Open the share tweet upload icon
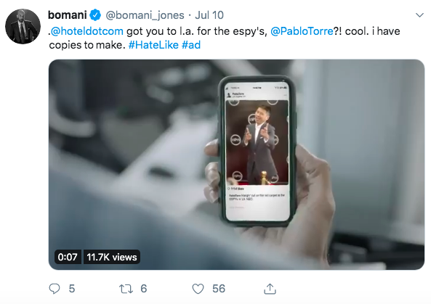This screenshot has height=304, width=431. [x=270, y=289]
